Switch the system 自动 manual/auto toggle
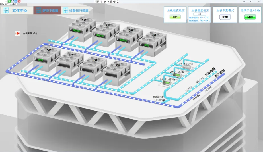Image resolution: width=263 pixels, height=152 pixels. pyautogui.click(x=250, y=17)
